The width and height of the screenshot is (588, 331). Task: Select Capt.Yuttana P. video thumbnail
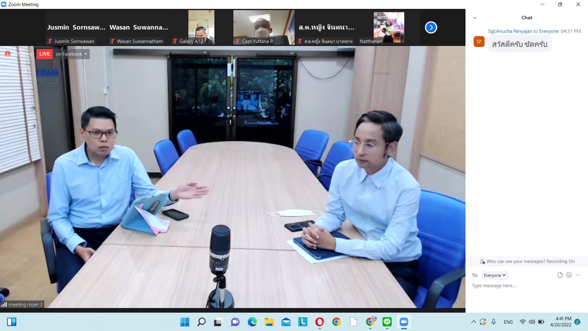click(x=264, y=27)
